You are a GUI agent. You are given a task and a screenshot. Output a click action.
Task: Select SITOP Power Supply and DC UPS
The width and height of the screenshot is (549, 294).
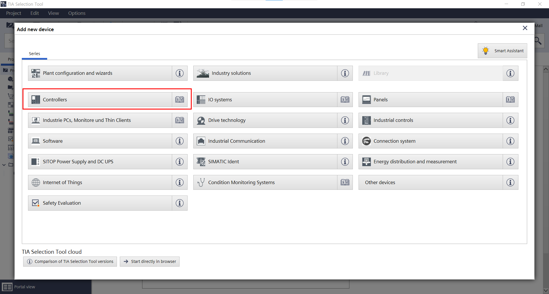100,162
